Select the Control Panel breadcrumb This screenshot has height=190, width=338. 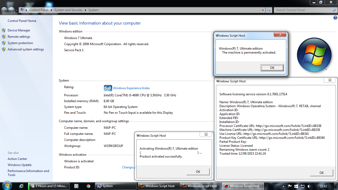(39, 10)
